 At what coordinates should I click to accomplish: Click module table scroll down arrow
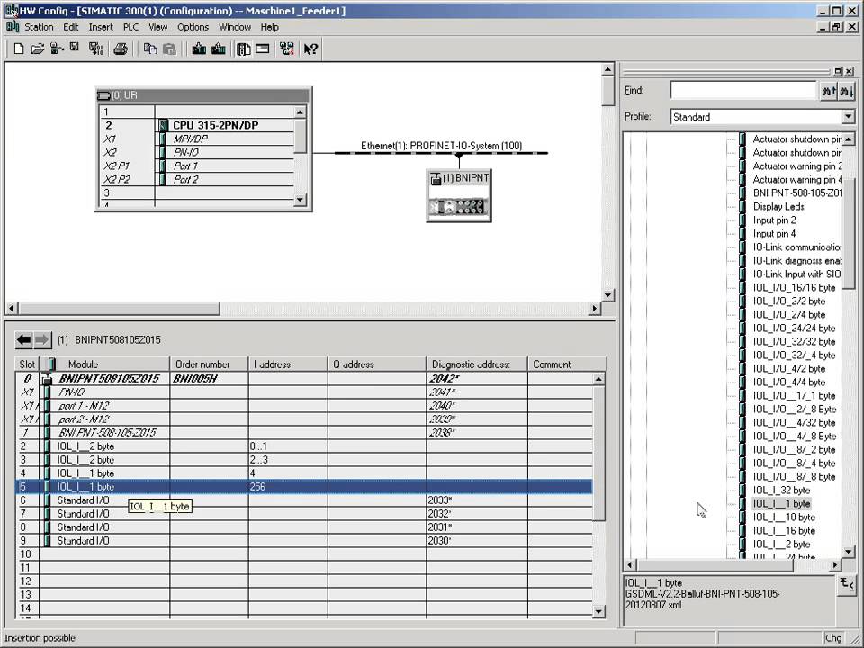[599, 610]
